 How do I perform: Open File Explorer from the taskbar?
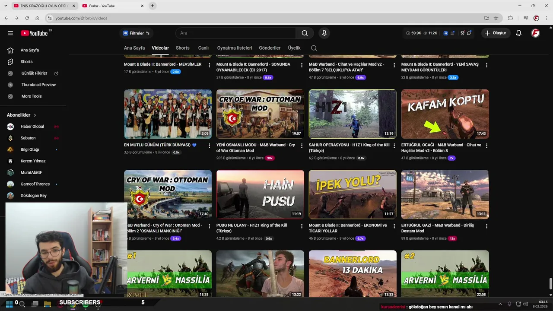tap(48, 304)
